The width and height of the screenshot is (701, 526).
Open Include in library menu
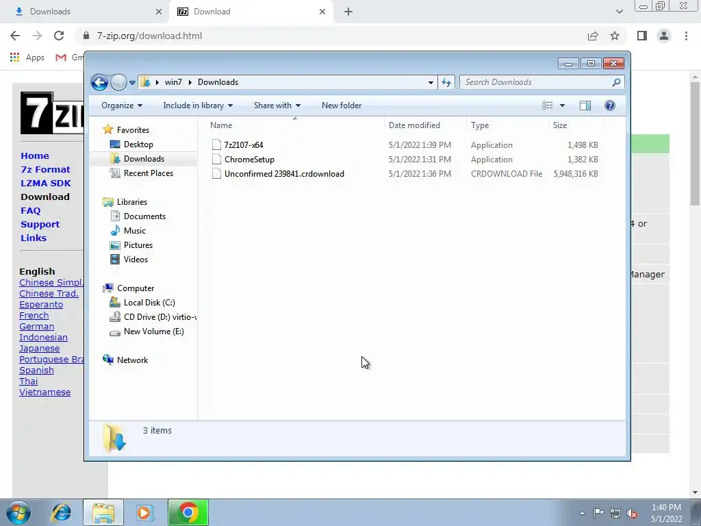tap(198, 105)
